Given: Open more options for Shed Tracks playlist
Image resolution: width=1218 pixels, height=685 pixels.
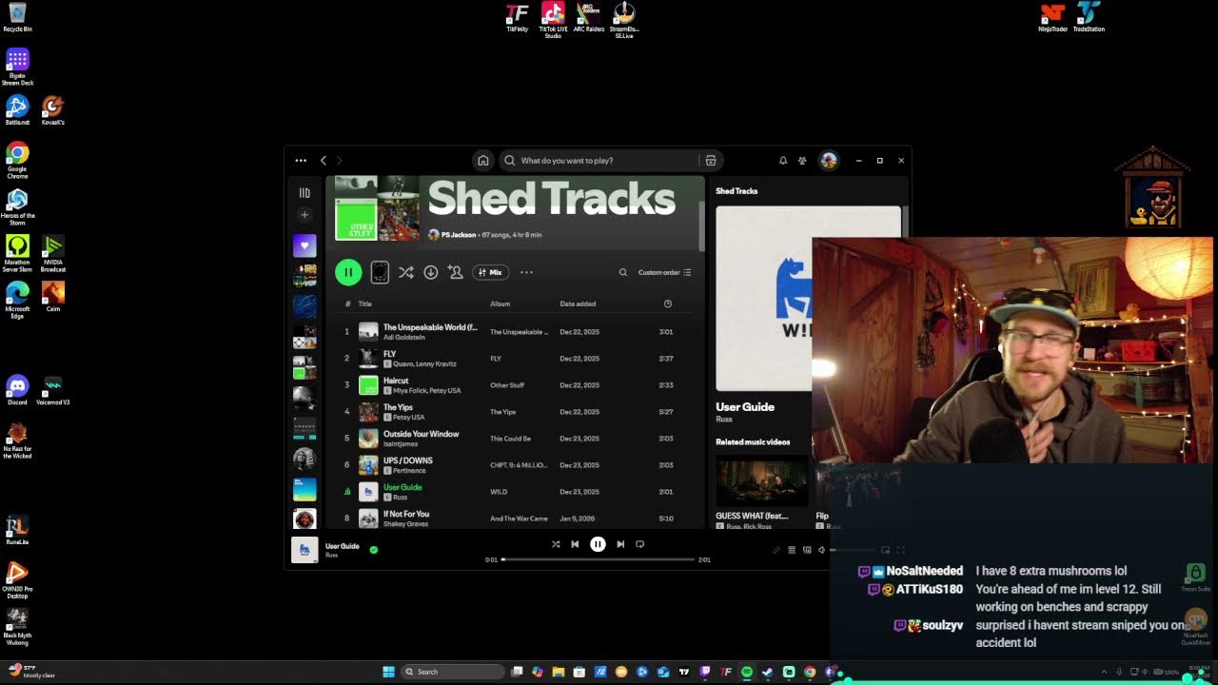Looking at the screenshot, I should pyautogui.click(x=526, y=272).
